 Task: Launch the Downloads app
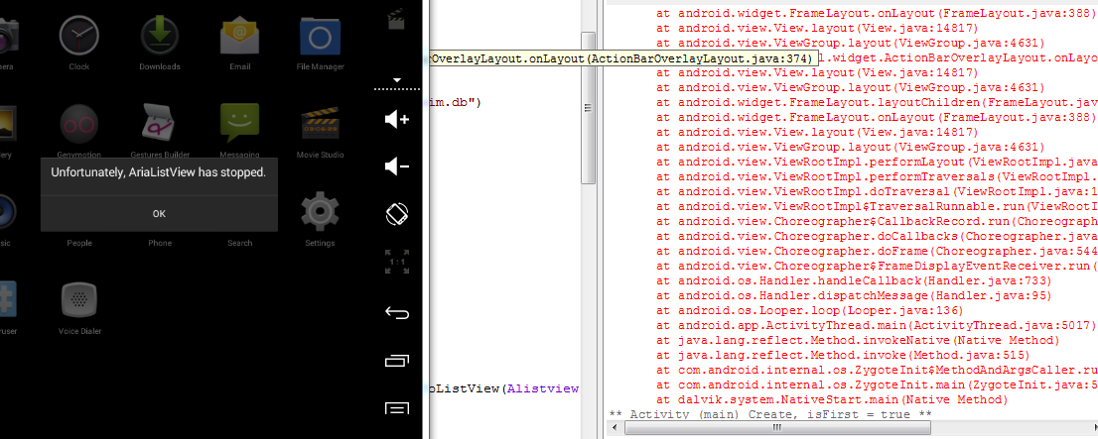(159, 39)
